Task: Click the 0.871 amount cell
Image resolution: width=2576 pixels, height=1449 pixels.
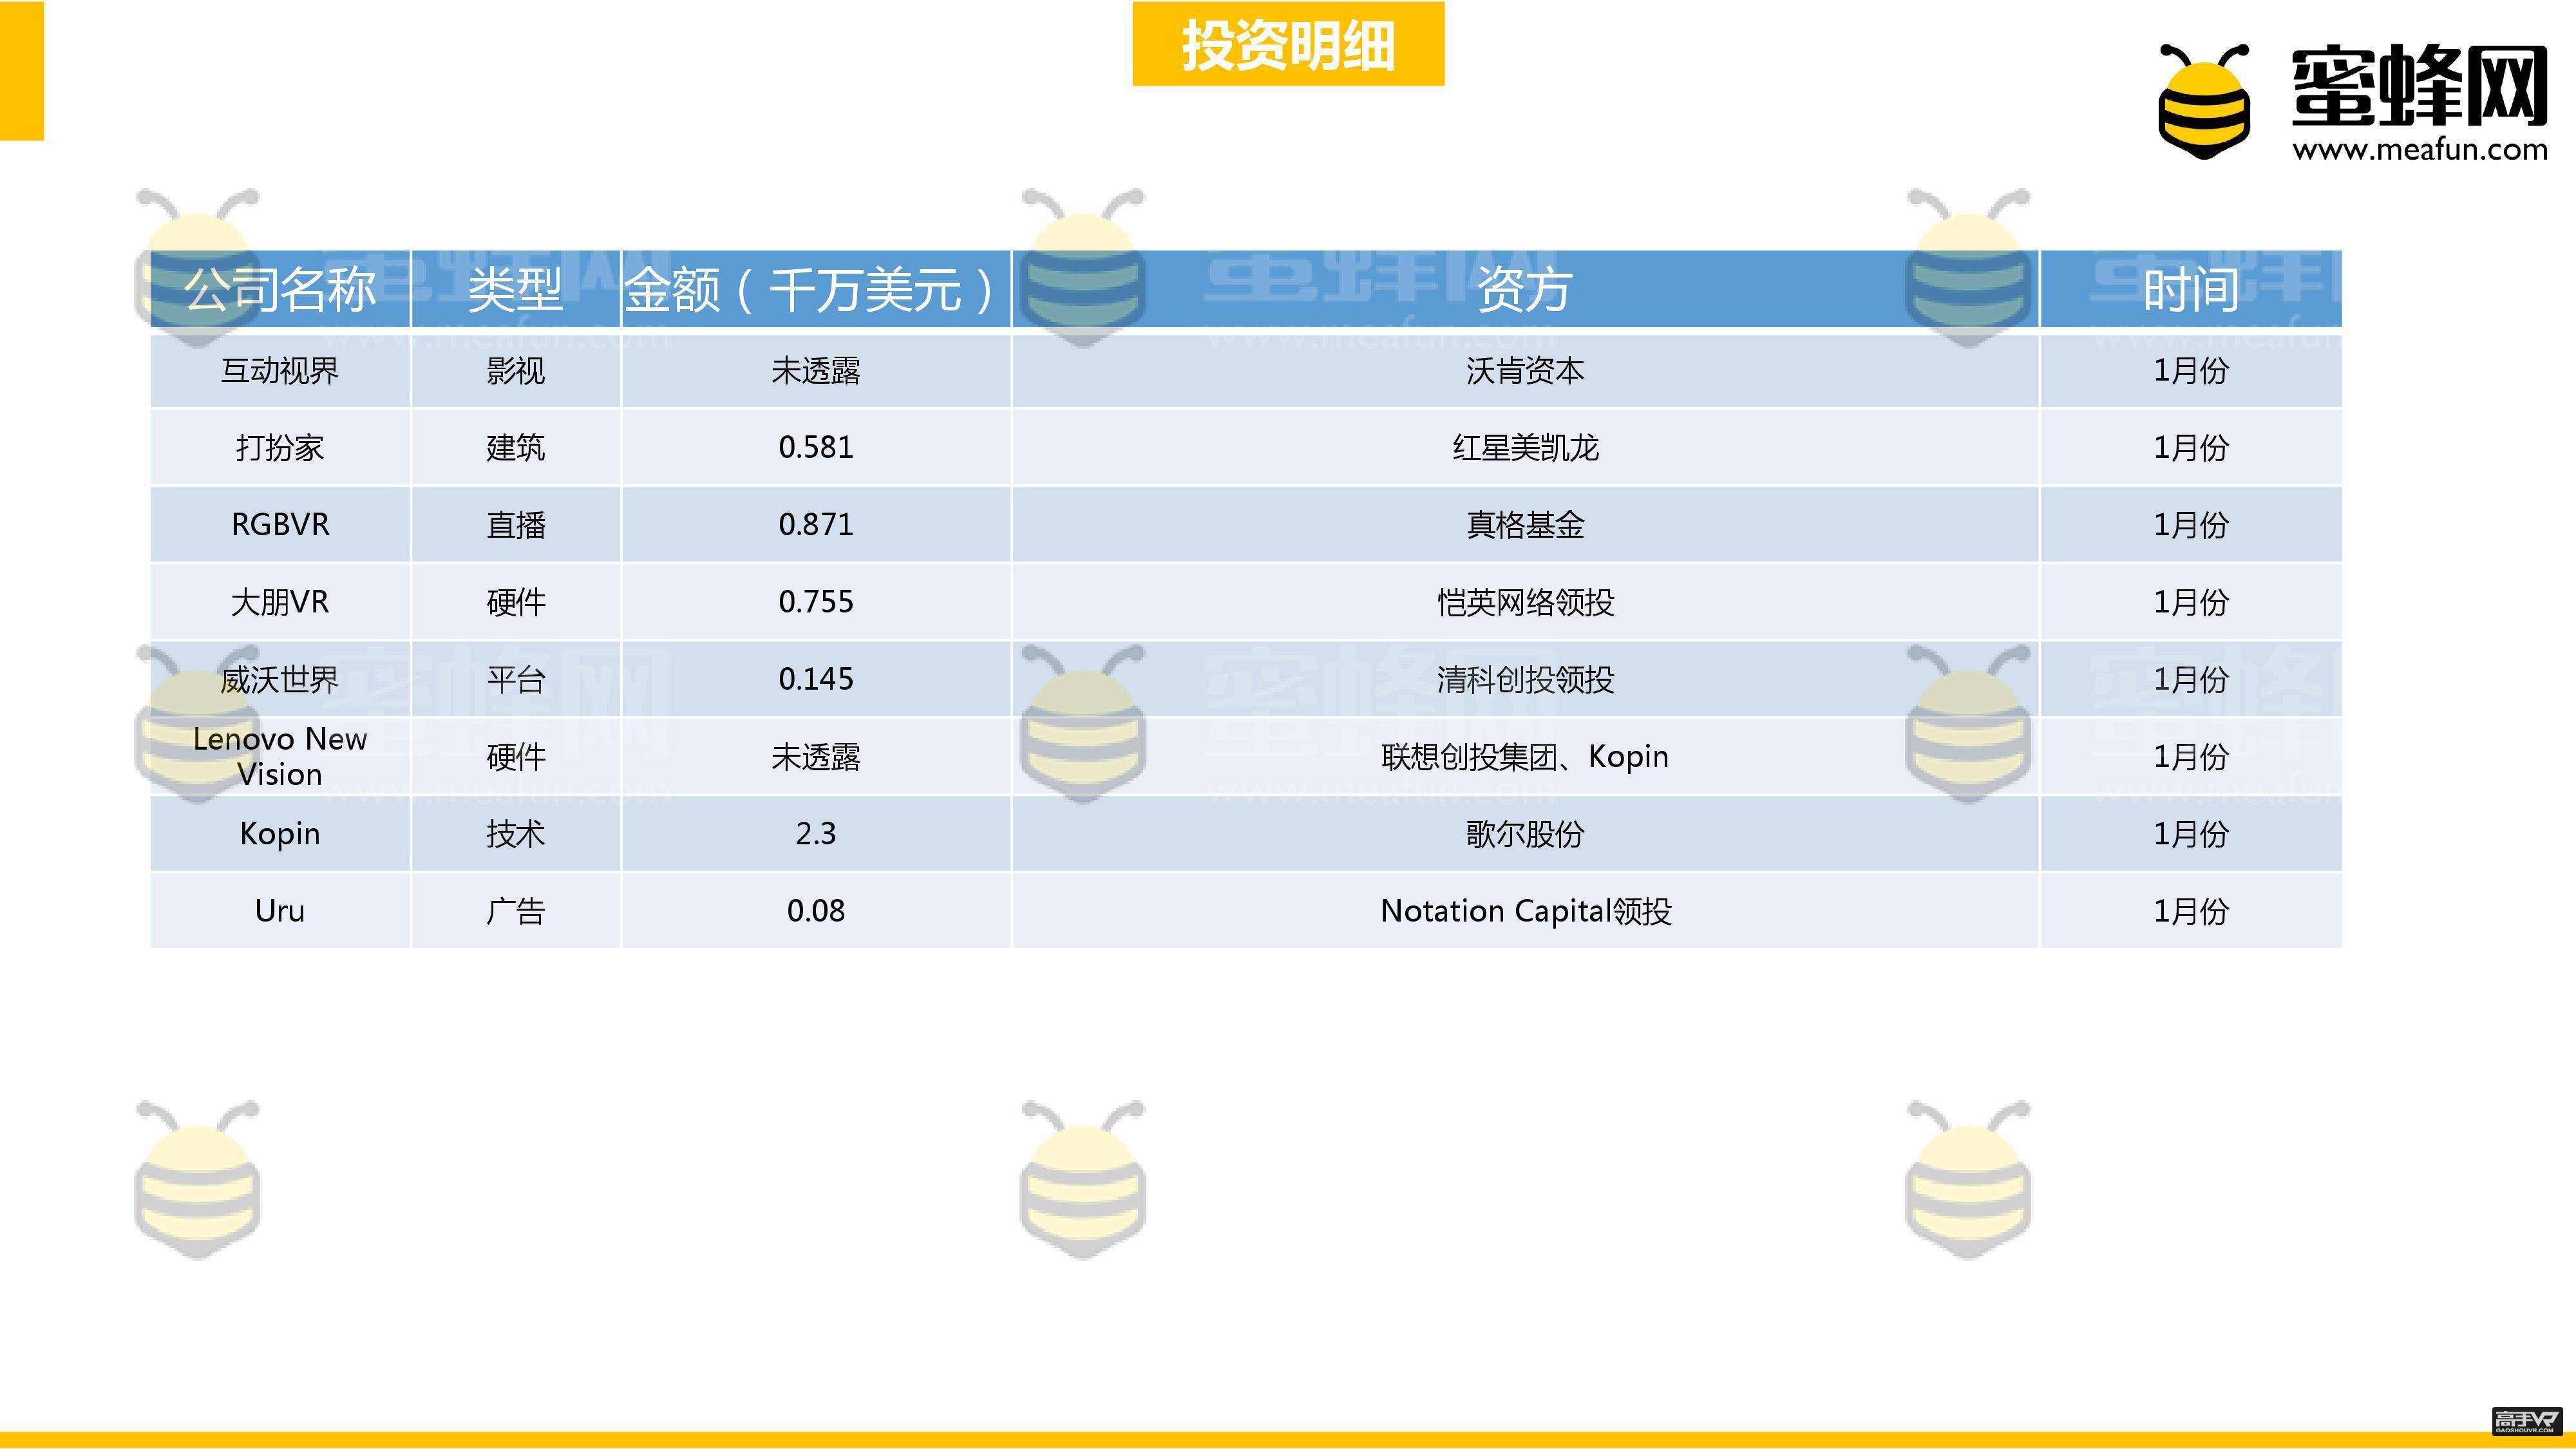Action: click(816, 525)
